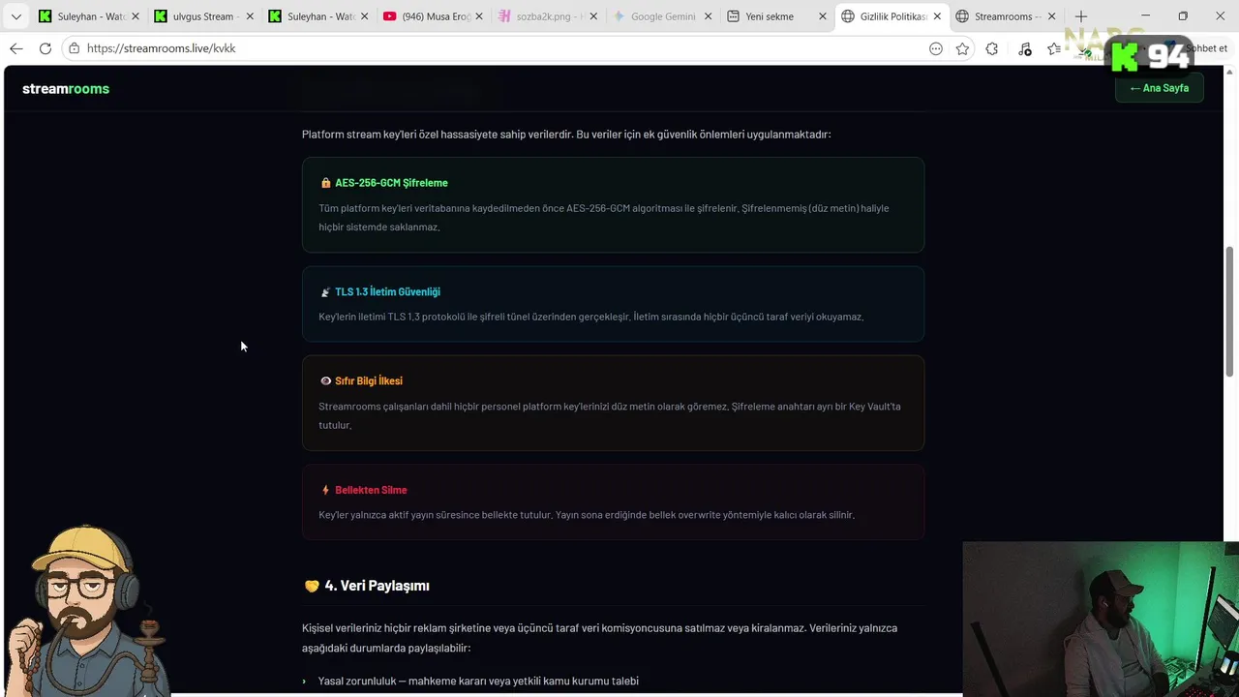Close the sozba2k.png tab
This screenshot has height=697, width=1239.
click(593, 16)
